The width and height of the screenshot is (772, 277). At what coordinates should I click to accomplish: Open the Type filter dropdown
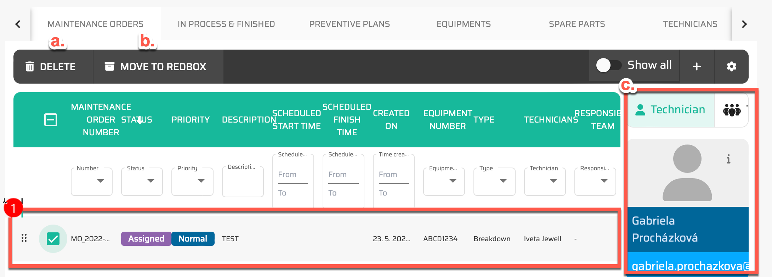pos(494,181)
